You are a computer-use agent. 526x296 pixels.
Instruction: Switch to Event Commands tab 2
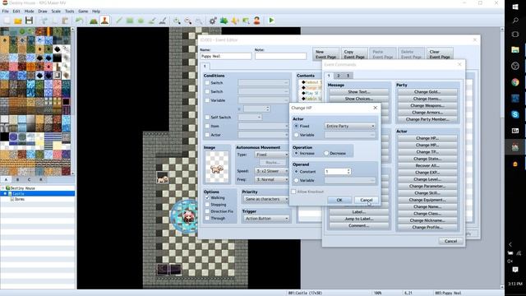[x=339, y=76]
